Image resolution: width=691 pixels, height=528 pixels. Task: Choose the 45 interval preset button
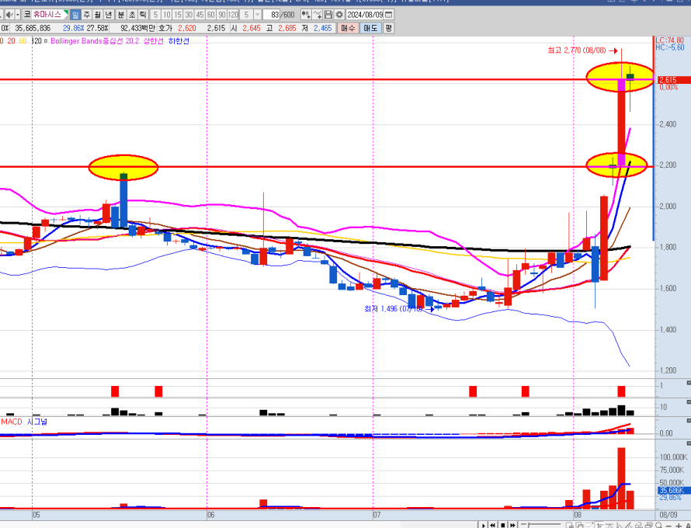pyautogui.click(x=200, y=15)
